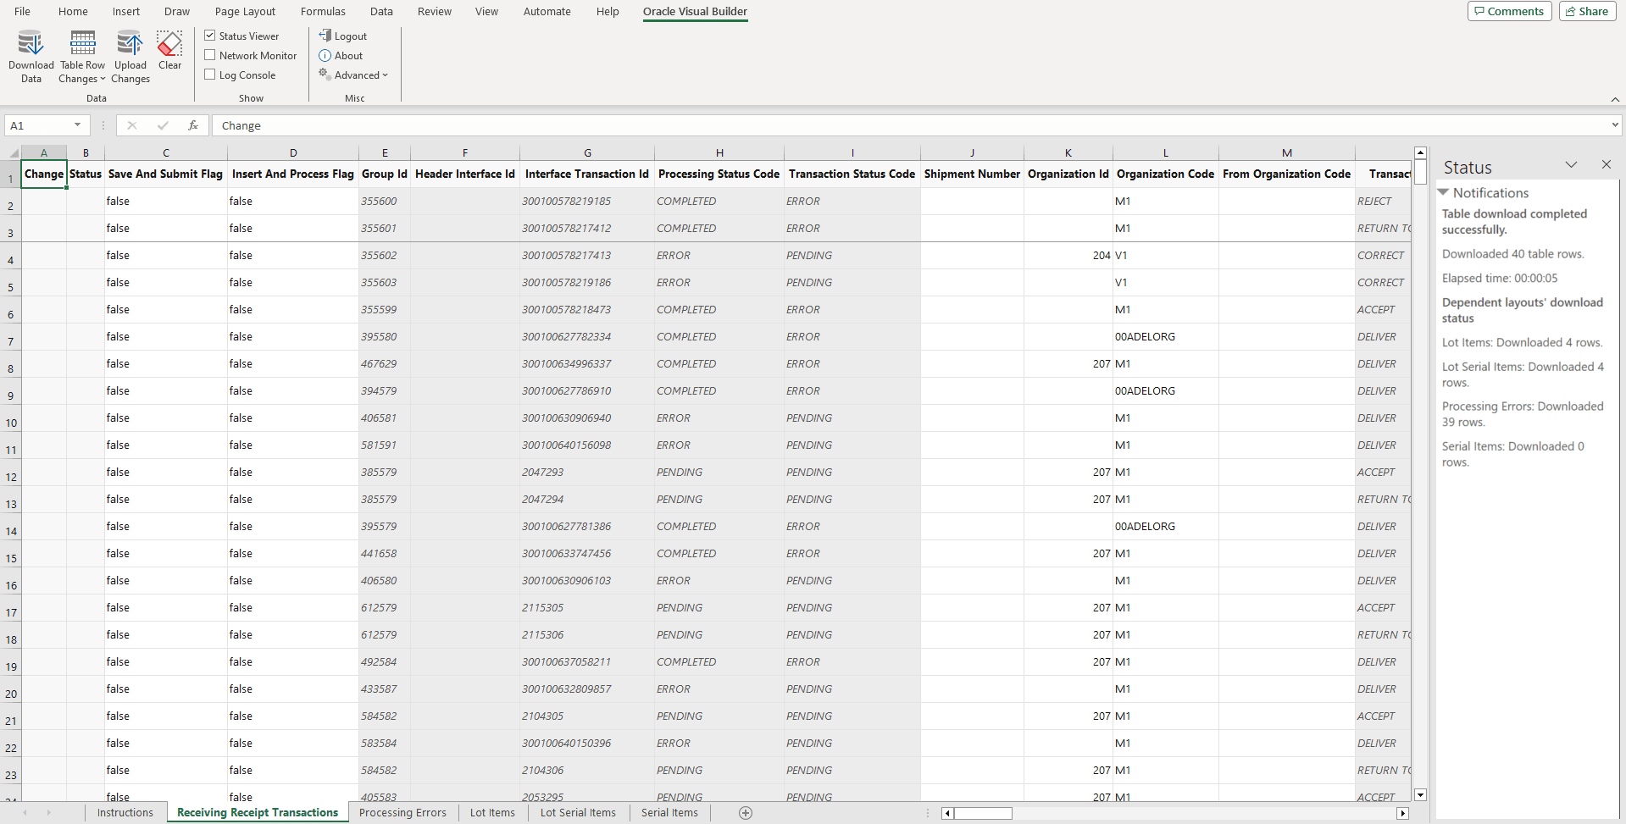The height and width of the screenshot is (824, 1626).
Task: Open the Advanced dropdown menu
Action: pyautogui.click(x=354, y=75)
